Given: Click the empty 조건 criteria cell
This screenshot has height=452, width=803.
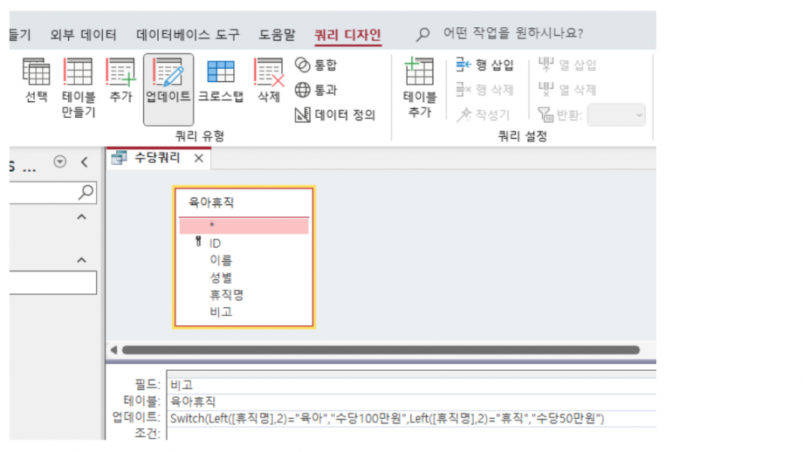Looking at the screenshot, I should 411,434.
